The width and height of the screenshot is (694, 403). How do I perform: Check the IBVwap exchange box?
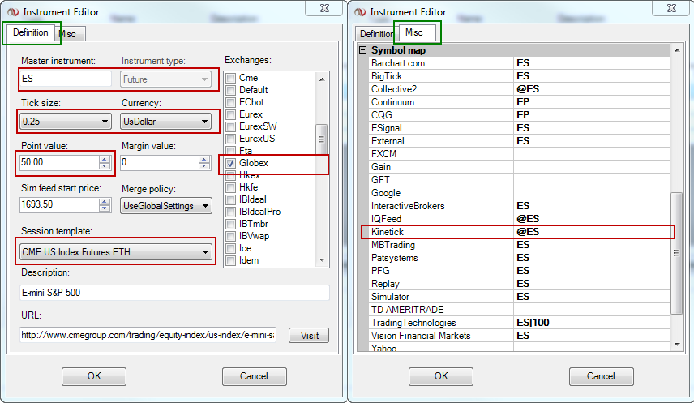230,236
